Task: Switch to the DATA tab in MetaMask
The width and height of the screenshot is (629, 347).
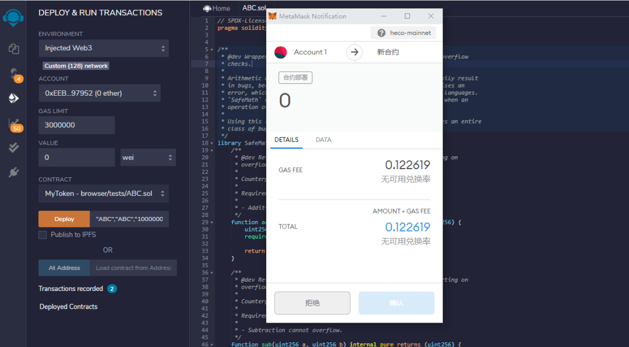Action: tap(323, 140)
